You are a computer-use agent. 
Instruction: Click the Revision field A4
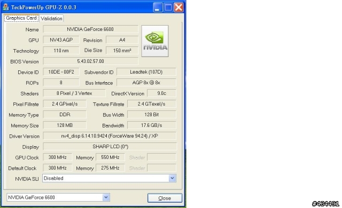(x=122, y=40)
